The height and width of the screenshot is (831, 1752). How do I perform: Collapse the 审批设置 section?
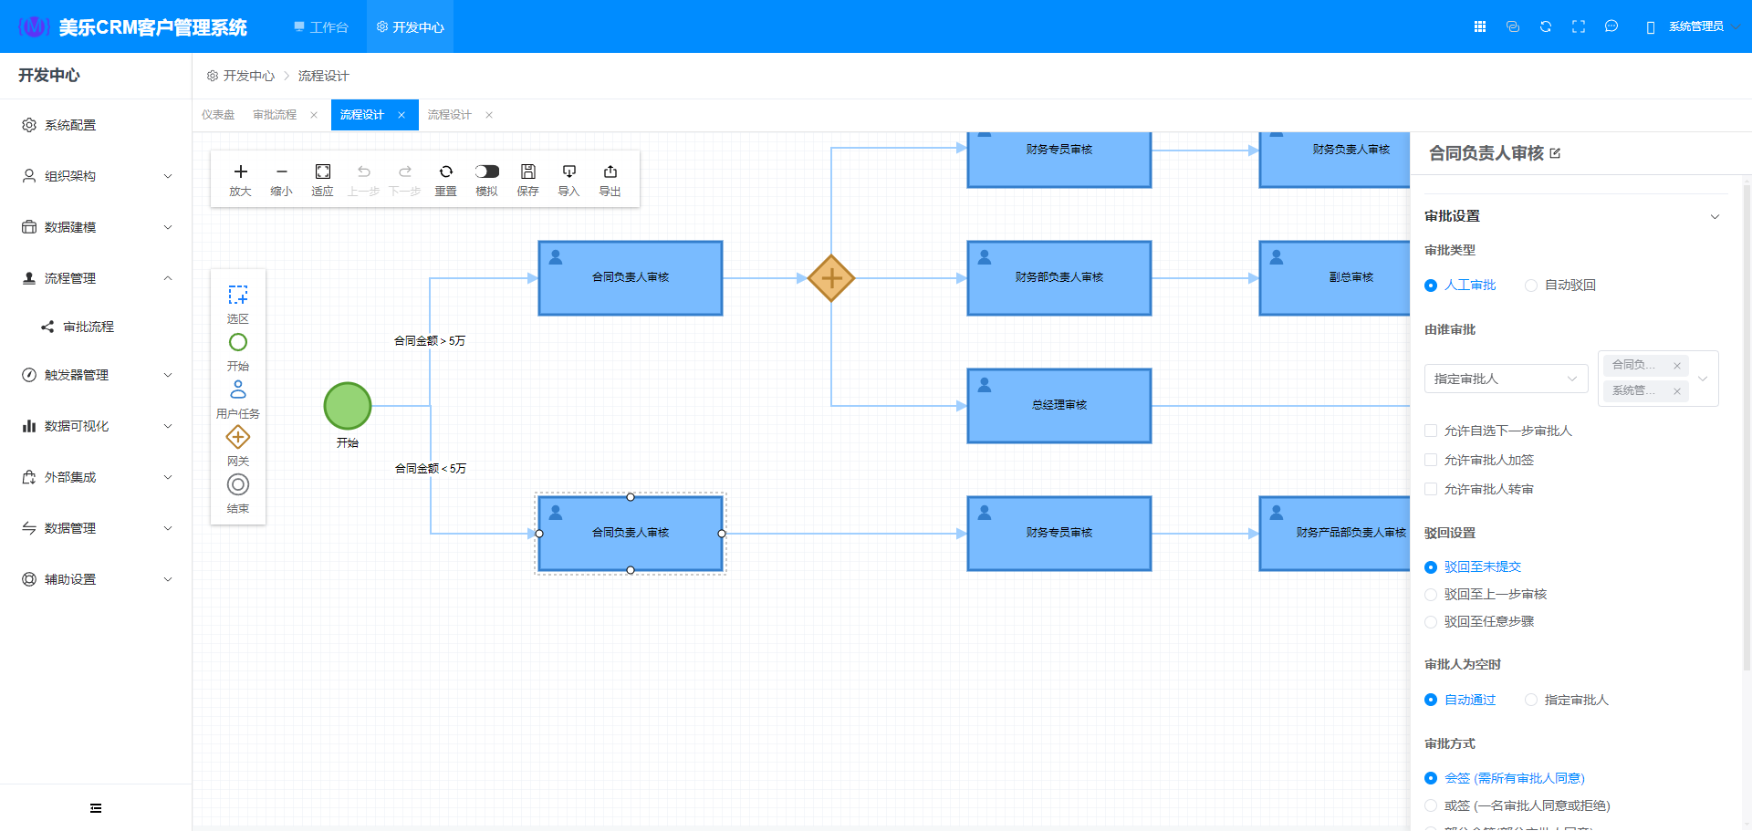pyautogui.click(x=1714, y=217)
